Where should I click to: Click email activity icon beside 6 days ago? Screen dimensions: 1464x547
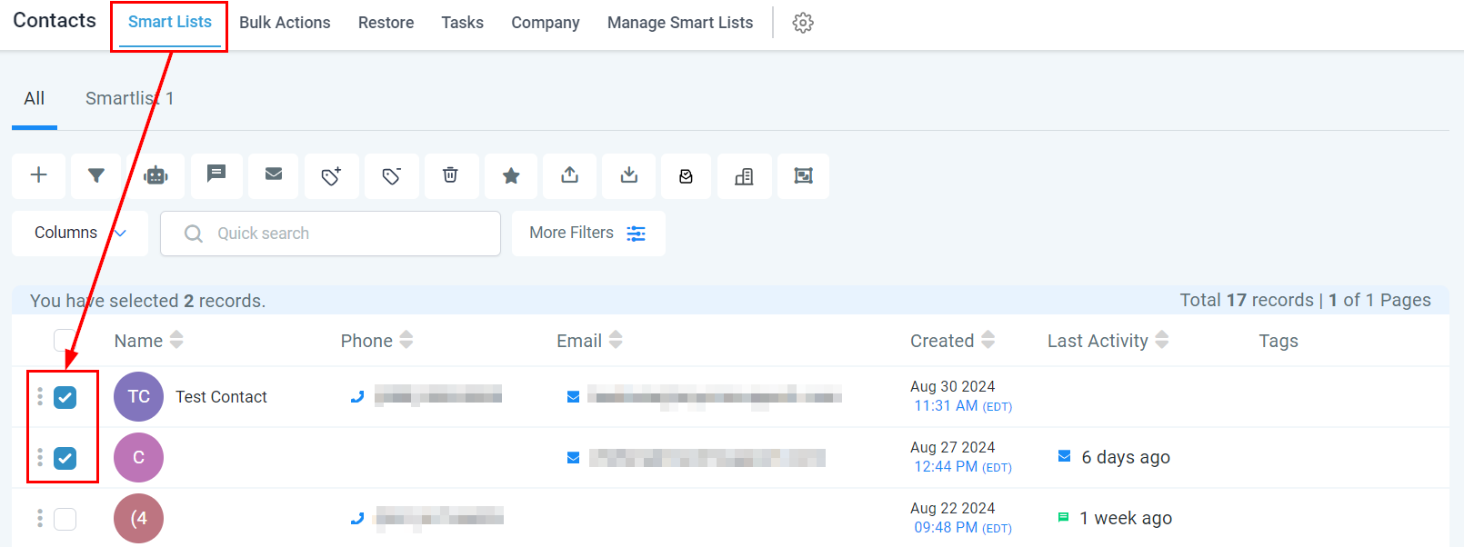click(1065, 456)
